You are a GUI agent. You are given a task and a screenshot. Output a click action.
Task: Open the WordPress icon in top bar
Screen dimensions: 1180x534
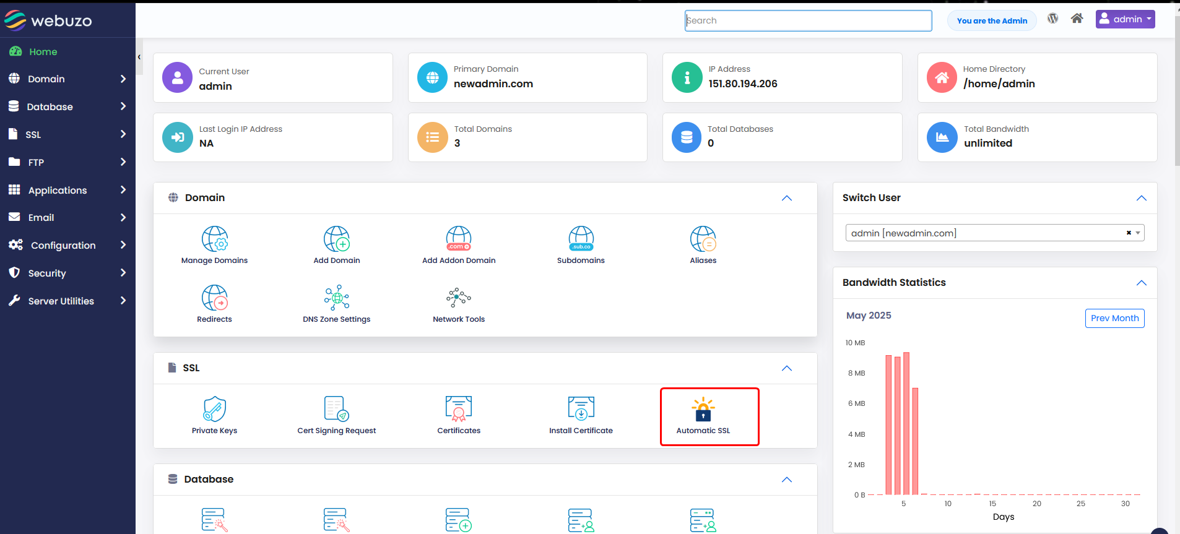pyautogui.click(x=1052, y=19)
